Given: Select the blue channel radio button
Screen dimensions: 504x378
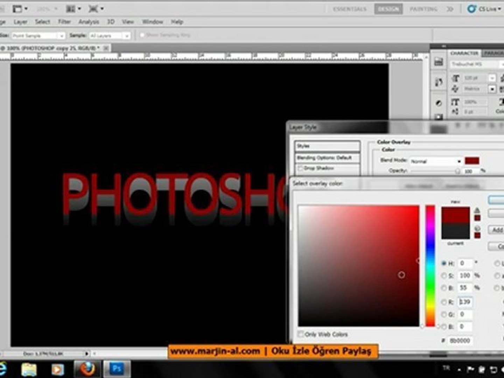Looking at the screenshot, I should pyautogui.click(x=444, y=327).
